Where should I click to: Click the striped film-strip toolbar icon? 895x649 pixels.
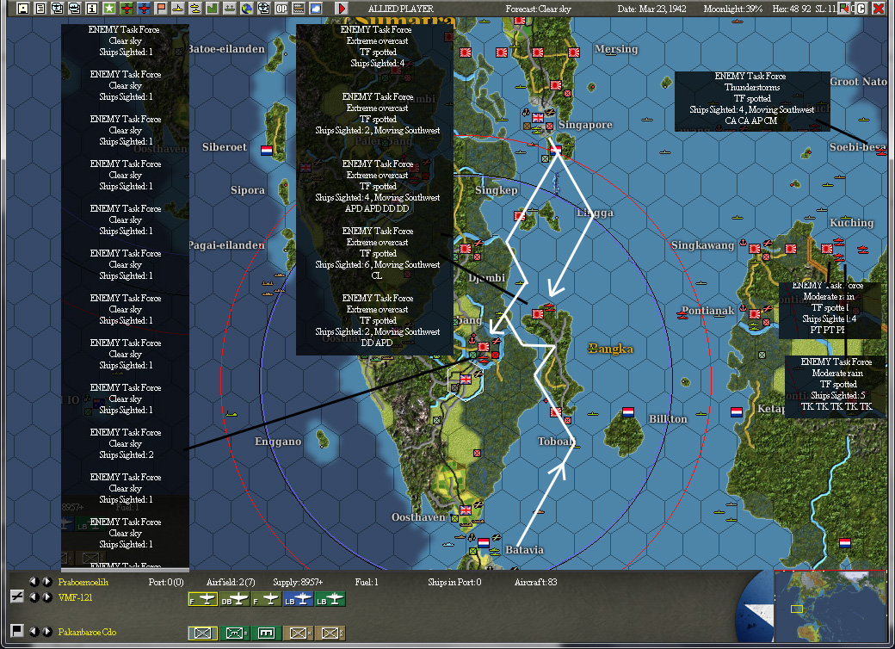click(x=298, y=8)
